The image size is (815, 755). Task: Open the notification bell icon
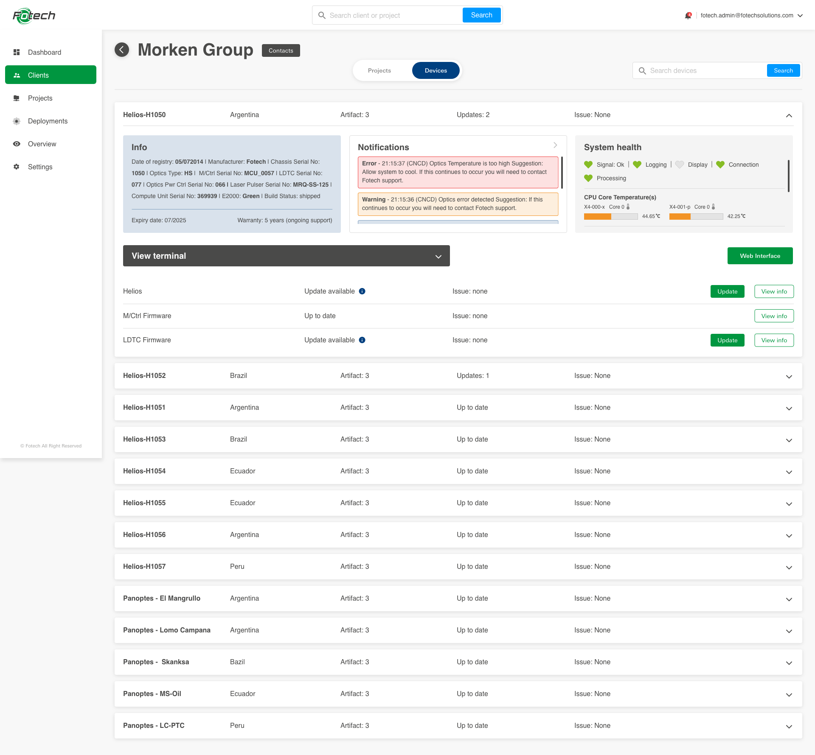[x=688, y=16]
